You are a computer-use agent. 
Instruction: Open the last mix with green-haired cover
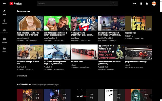click(x=138, y=95)
